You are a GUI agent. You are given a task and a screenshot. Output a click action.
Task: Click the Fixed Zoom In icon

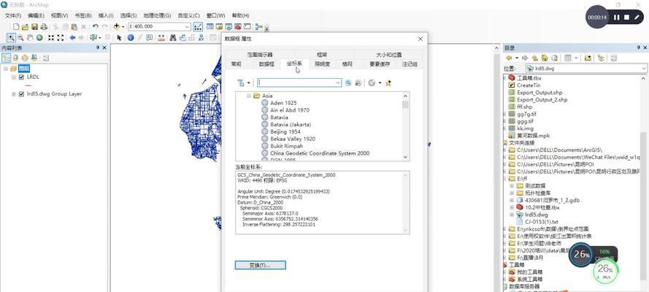[x=51, y=38]
